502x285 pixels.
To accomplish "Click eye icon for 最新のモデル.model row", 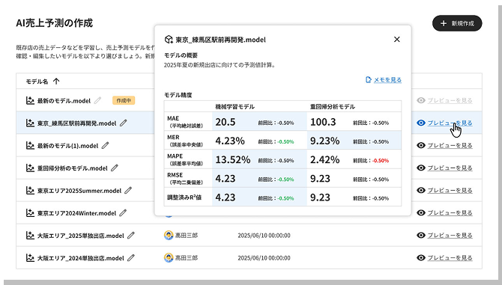I will coord(421,100).
